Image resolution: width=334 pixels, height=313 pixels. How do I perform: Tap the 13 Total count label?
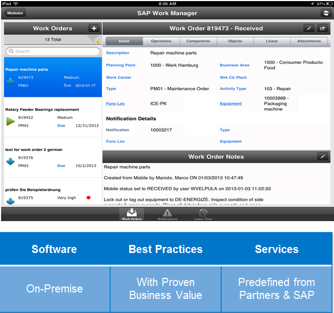[x=53, y=39]
